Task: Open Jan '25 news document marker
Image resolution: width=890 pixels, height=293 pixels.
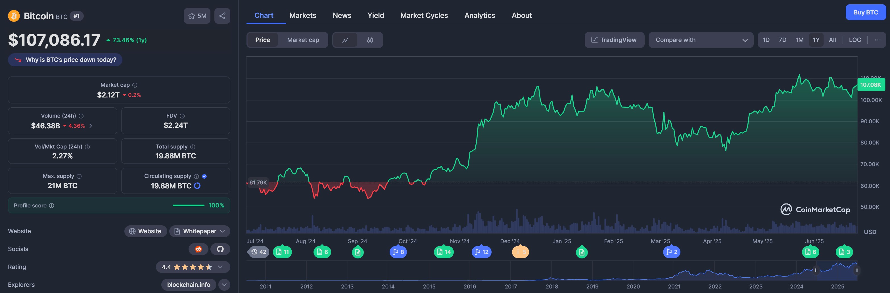Action: click(x=582, y=252)
